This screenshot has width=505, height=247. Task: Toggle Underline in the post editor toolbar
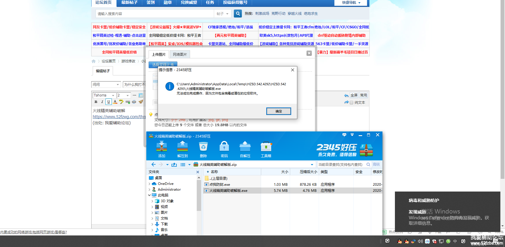pos(109,102)
